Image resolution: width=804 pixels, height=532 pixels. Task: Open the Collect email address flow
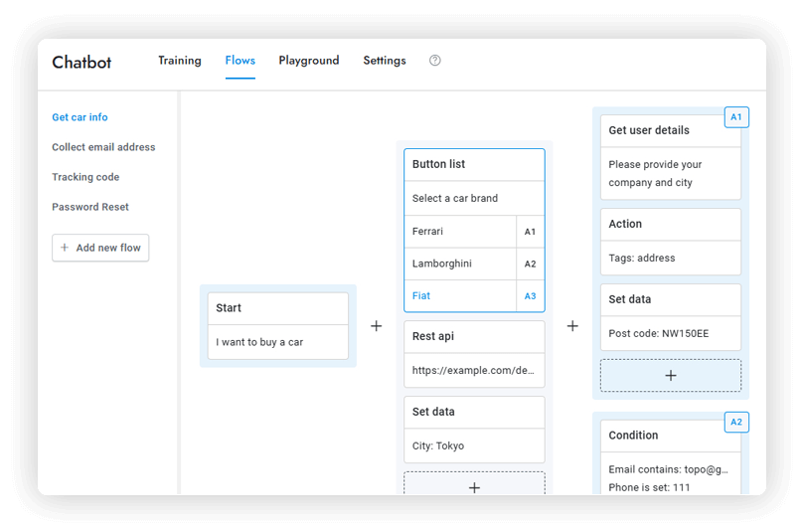click(103, 147)
